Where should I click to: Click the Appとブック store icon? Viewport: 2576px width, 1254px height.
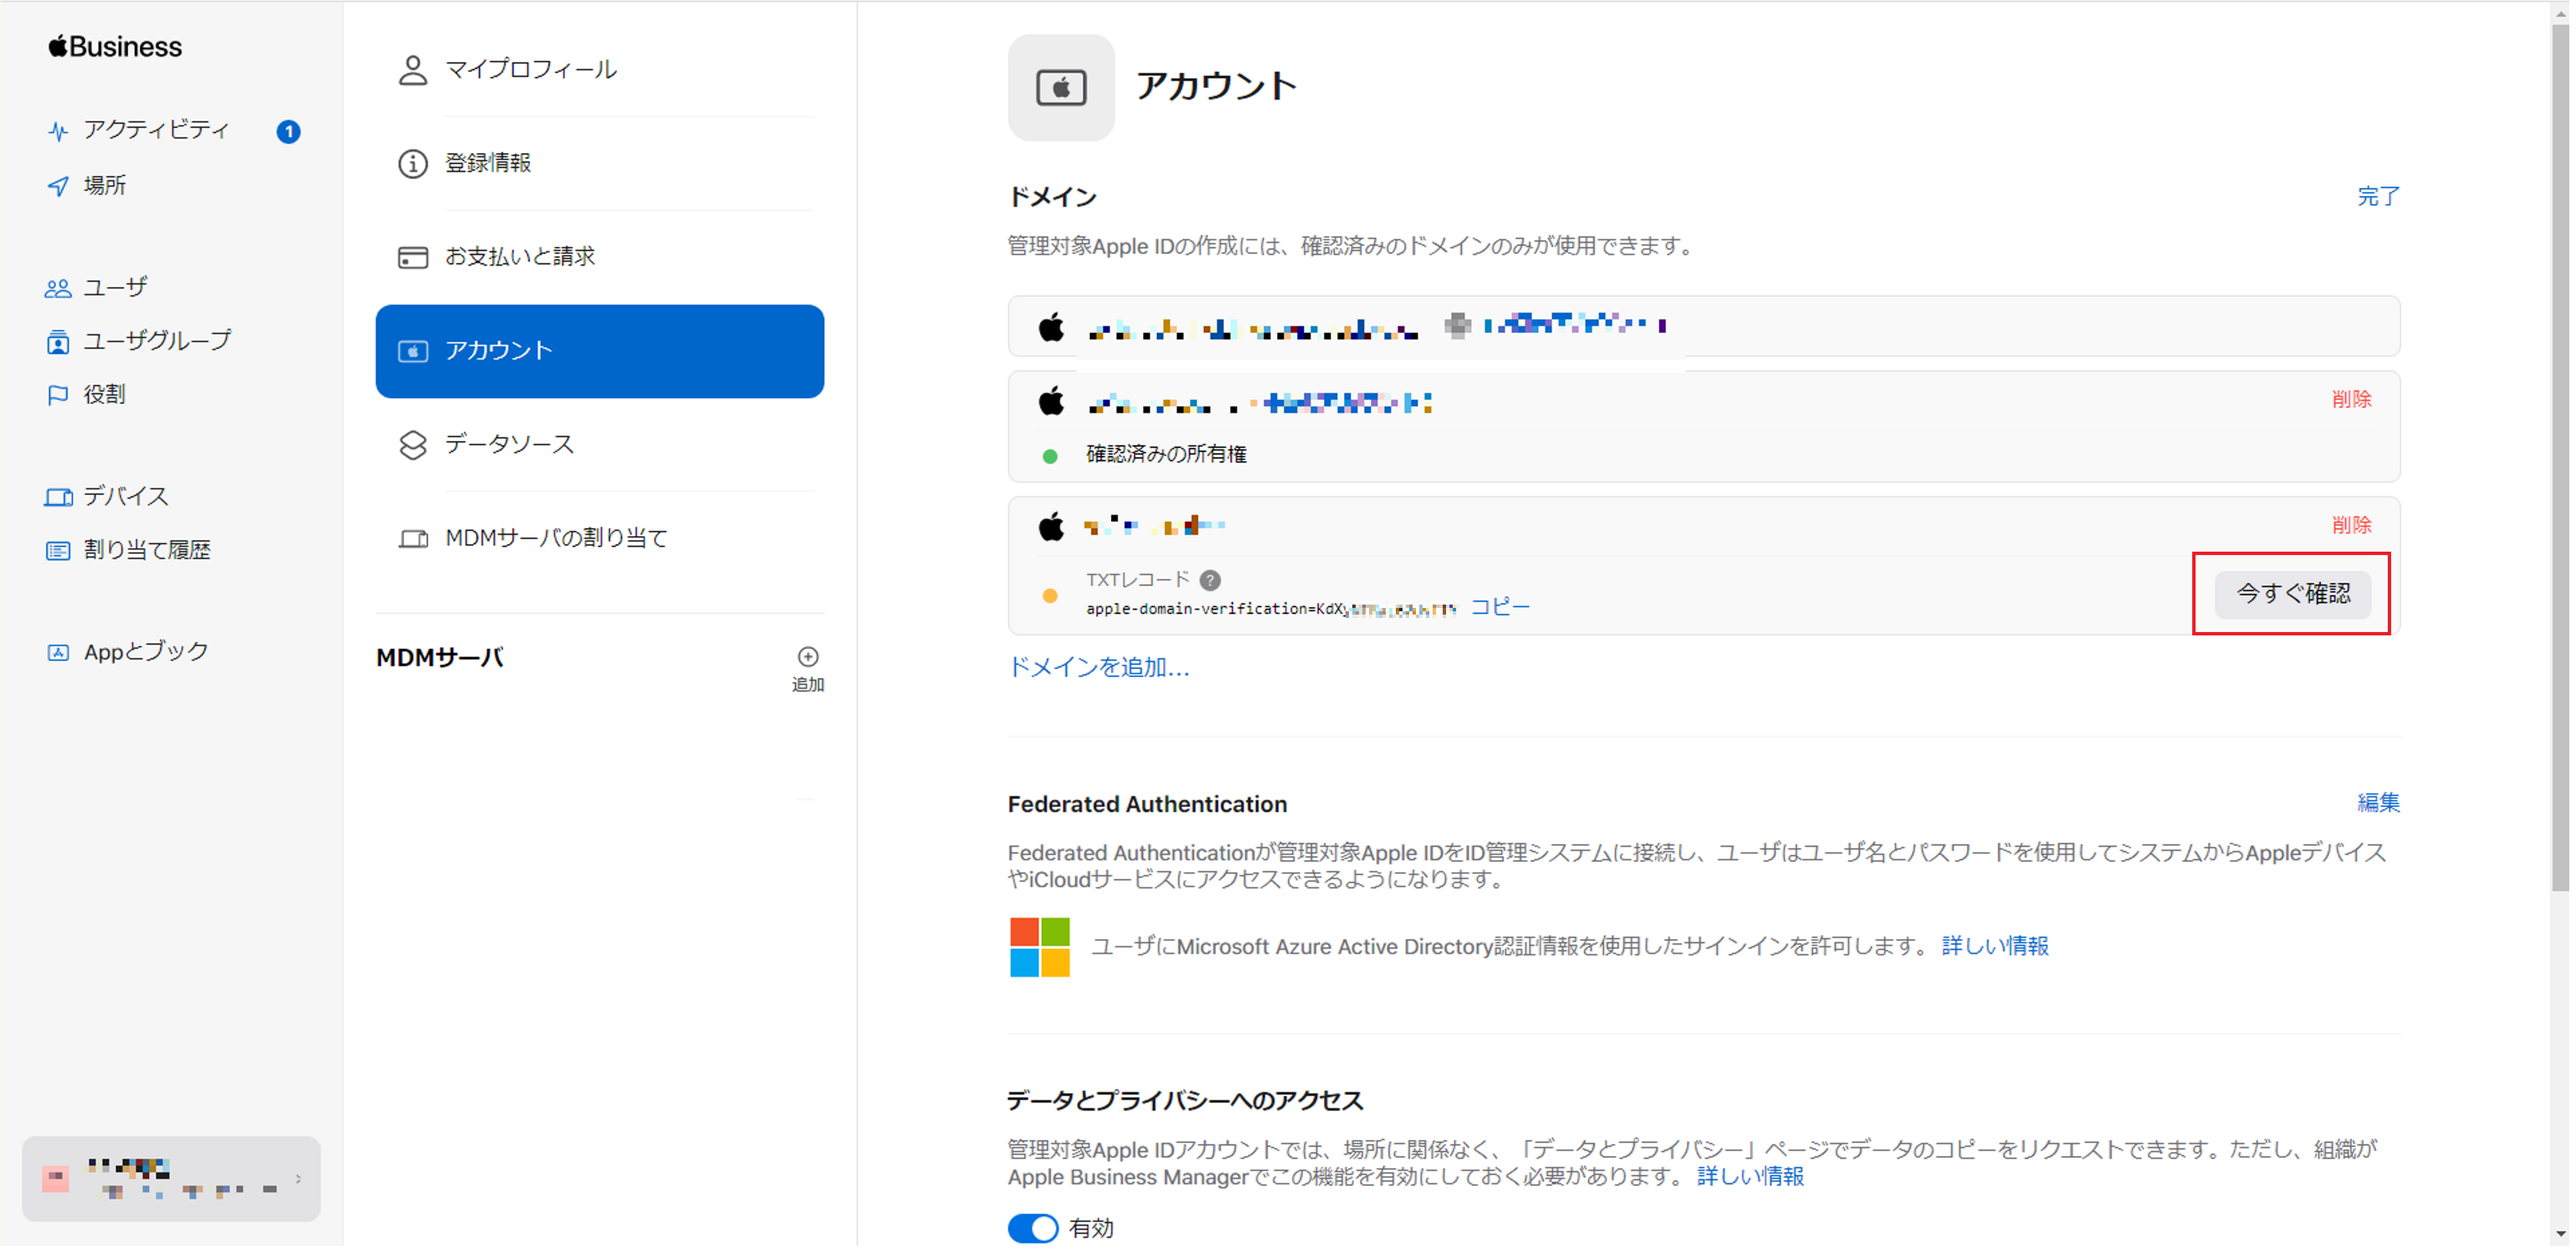[58, 653]
